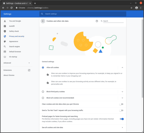Viewport: 144px width, 133px height.
Task: Enable the Do Not Track request toggle
Action: (121, 110)
